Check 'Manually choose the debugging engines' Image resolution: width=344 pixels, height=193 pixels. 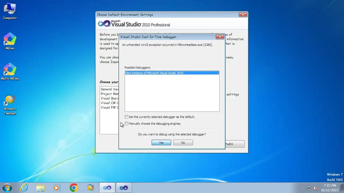pyautogui.click(x=127, y=124)
